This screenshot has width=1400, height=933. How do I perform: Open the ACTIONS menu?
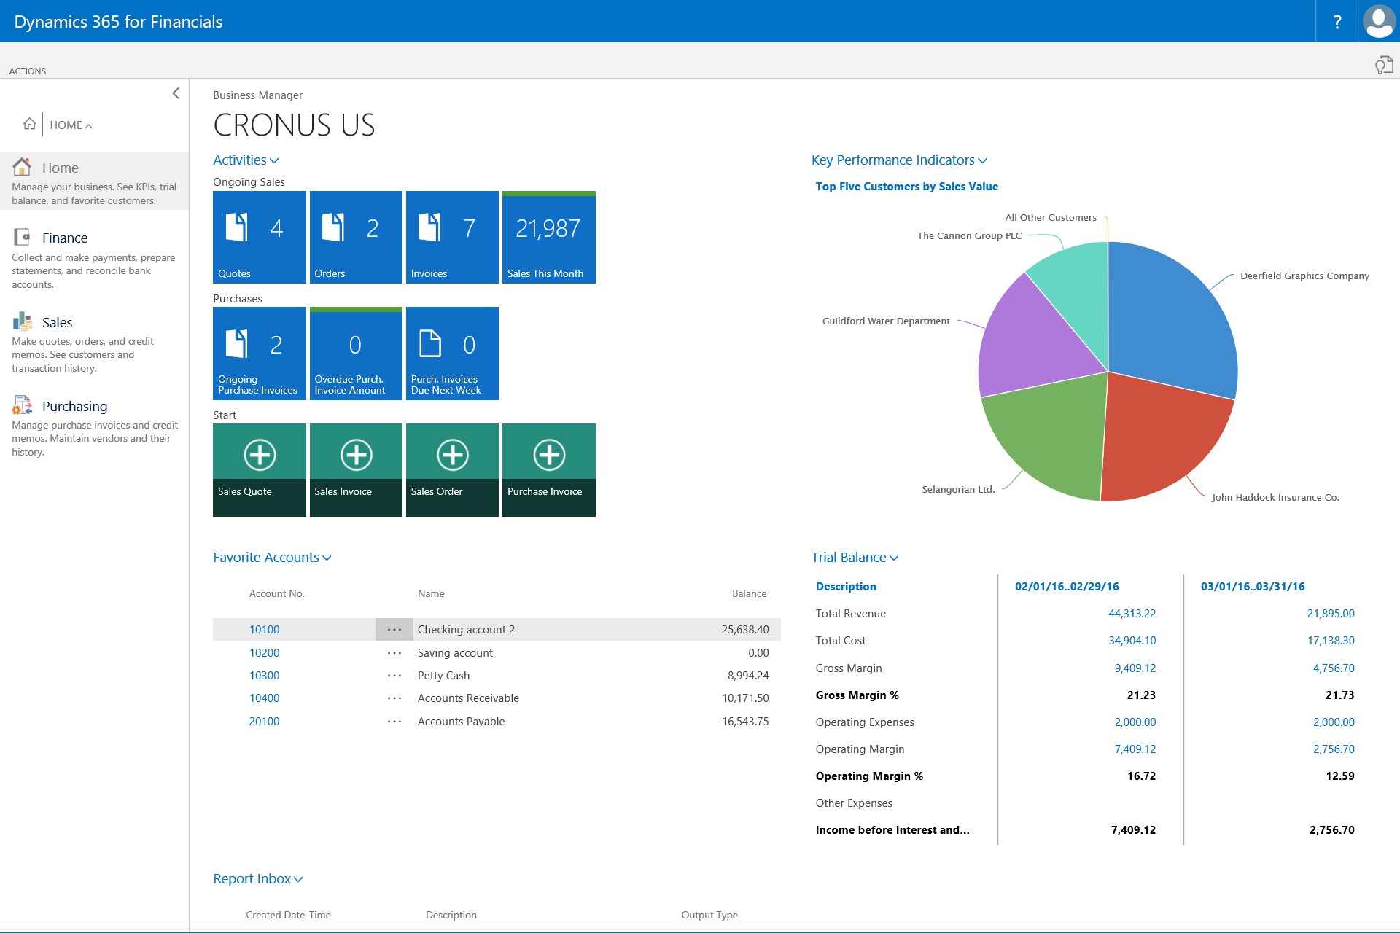(28, 71)
